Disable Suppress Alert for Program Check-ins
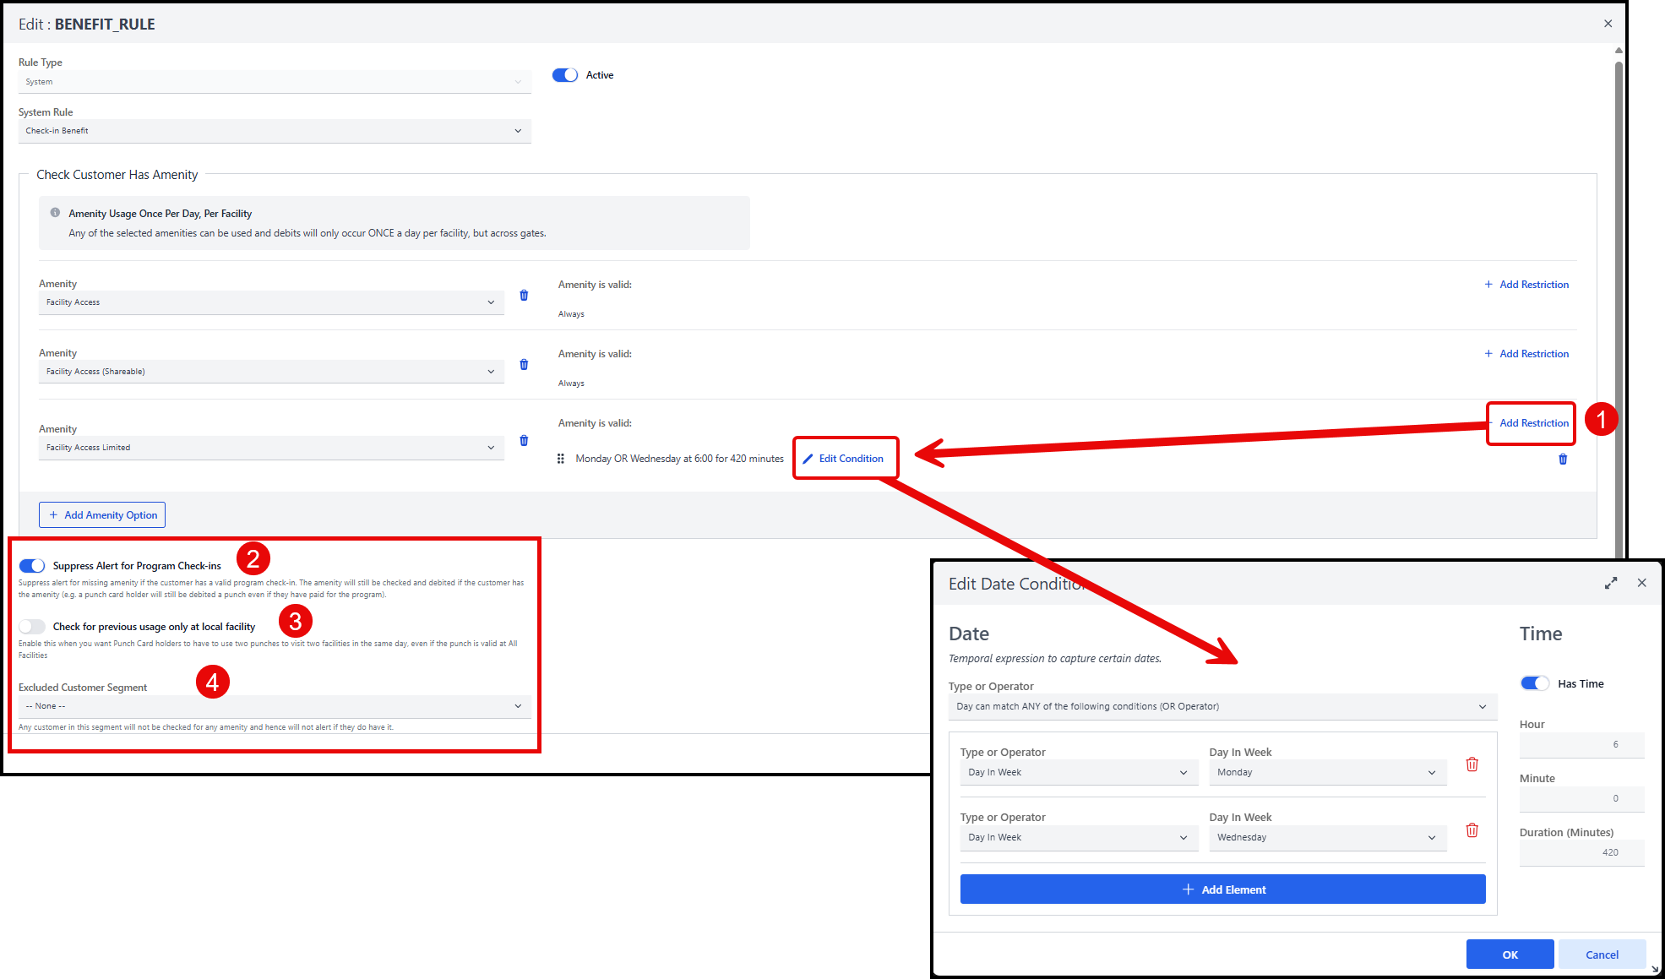The height and width of the screenshot is (979, 1665). [32, 566]
